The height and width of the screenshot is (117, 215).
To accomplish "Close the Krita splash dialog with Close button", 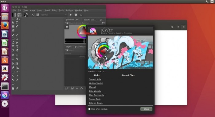I will tap(146, 109).
